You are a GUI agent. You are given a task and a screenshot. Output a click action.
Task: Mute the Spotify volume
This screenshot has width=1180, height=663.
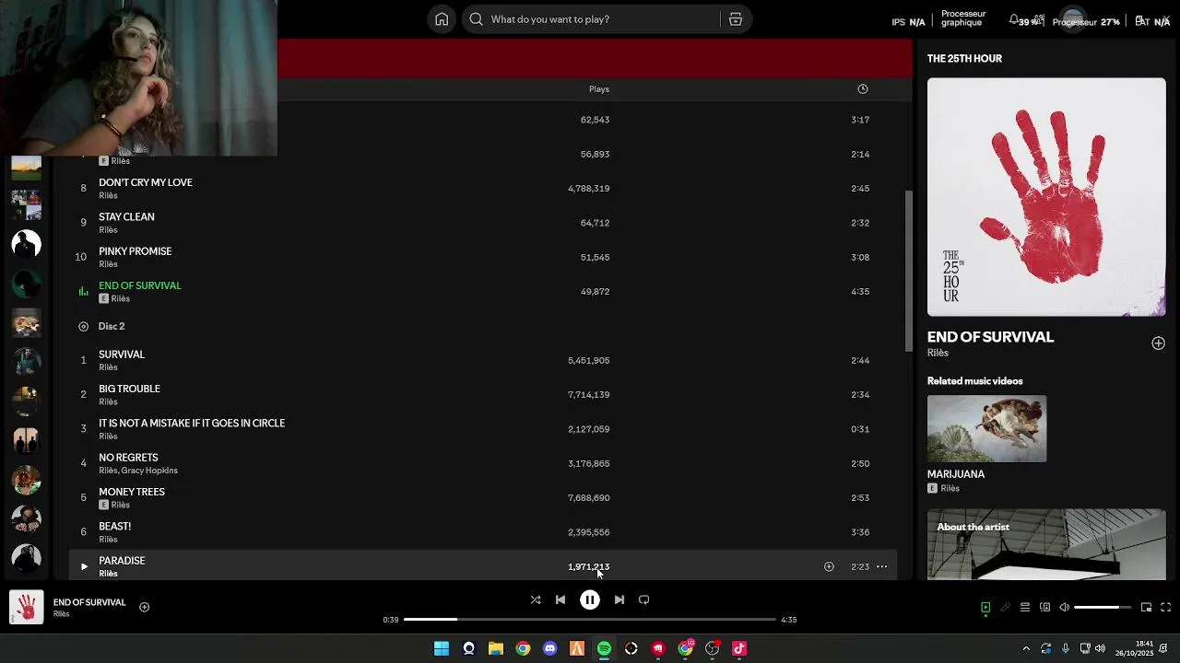1064,607
